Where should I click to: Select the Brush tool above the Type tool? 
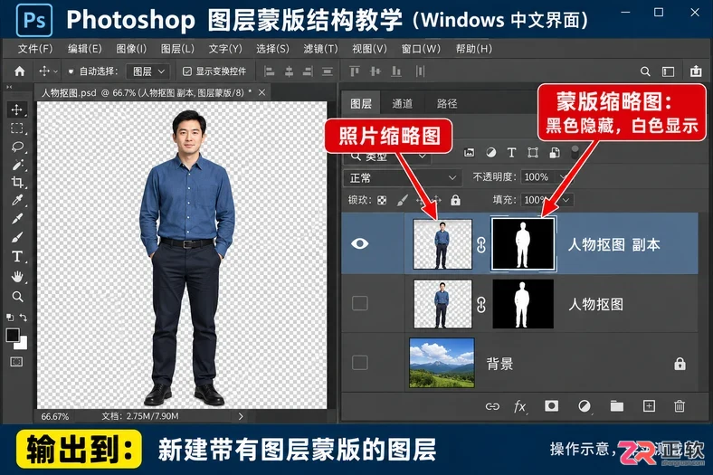[17, 237]
